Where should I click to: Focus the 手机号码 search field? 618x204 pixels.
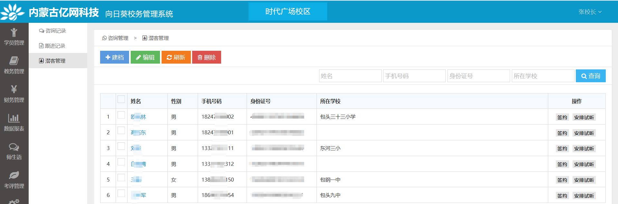point(414,76)
